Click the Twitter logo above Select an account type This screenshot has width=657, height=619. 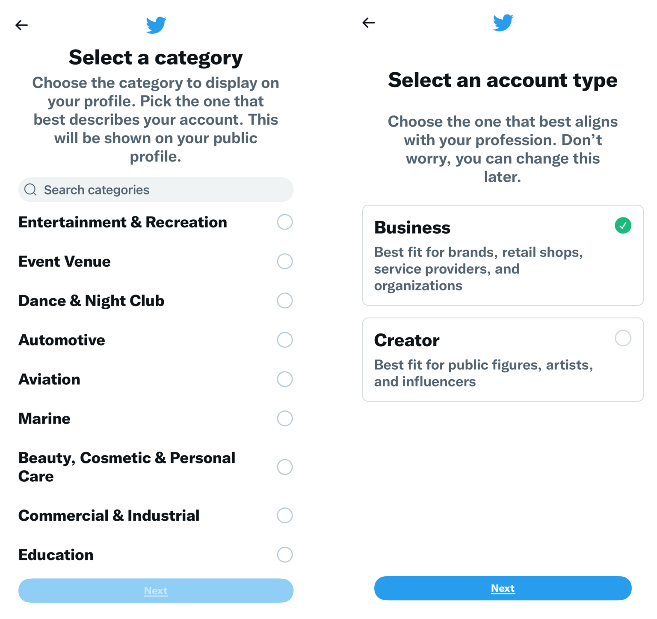coord(503,23)
